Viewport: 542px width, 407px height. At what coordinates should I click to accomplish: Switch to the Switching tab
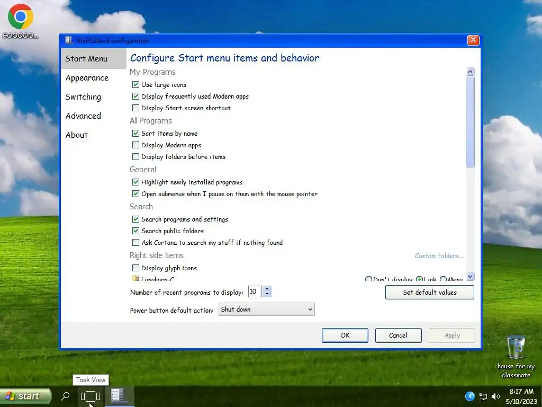[83, 97]
